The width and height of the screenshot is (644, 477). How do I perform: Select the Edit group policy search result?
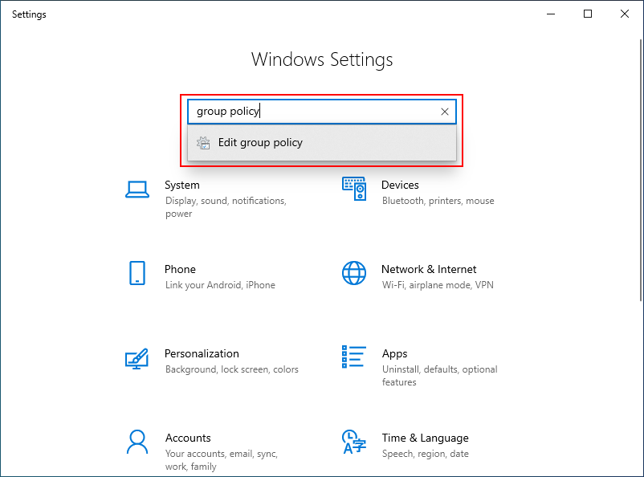coord(322,143)
